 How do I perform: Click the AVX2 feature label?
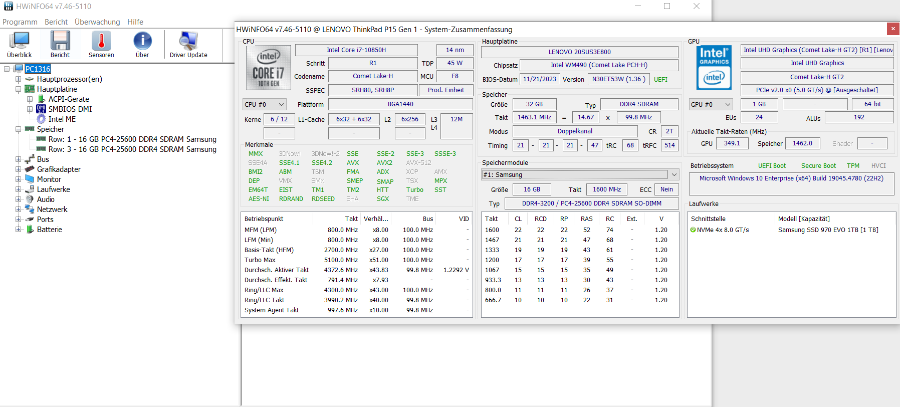click(x=384, y=163)
